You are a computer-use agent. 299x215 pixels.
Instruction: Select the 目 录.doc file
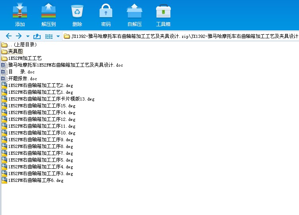click(18, 72)
